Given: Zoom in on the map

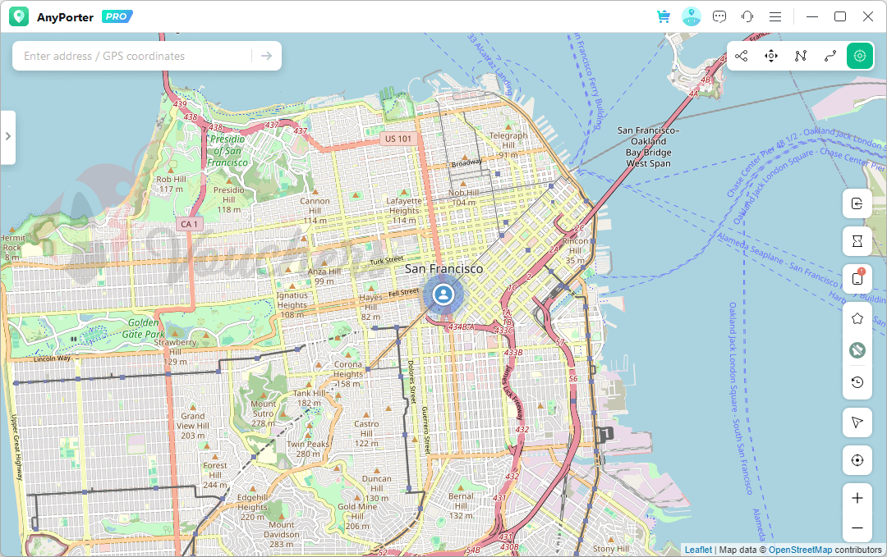Looking at the screenshot, I should (857, 499).
